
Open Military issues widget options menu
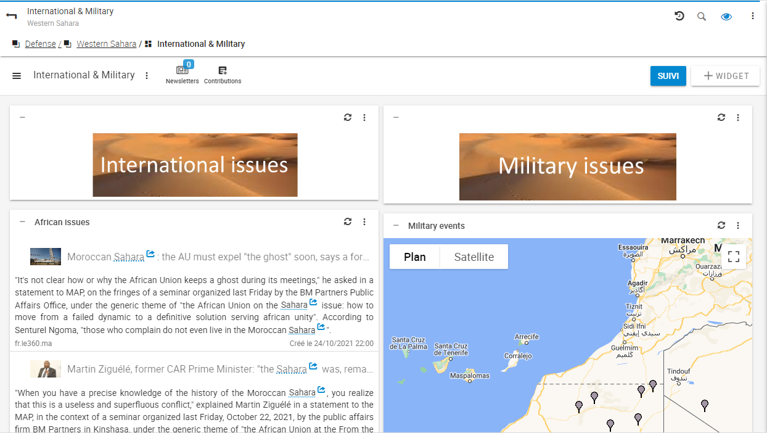click(738, 117)
